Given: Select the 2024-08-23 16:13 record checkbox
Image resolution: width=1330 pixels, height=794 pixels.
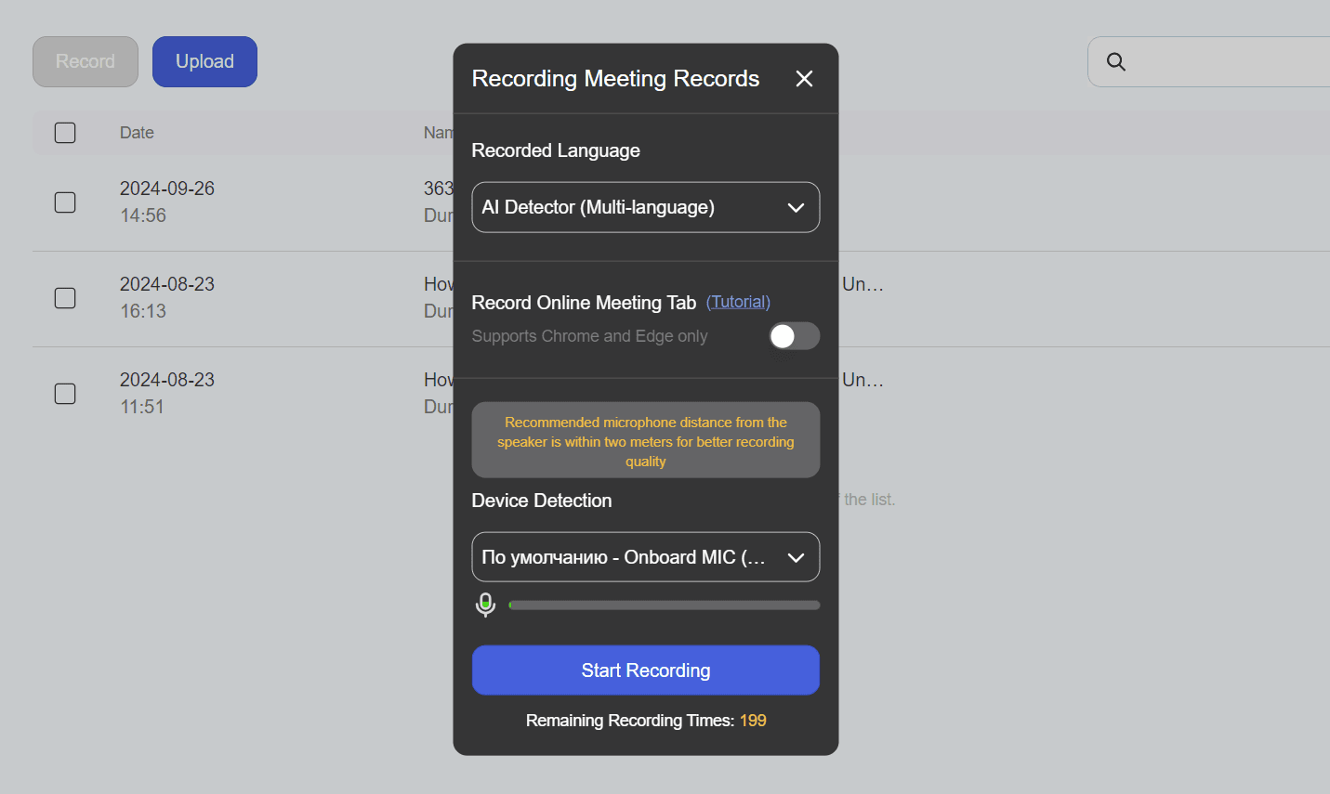Looking at the screenshot, I should pos(65,298).
